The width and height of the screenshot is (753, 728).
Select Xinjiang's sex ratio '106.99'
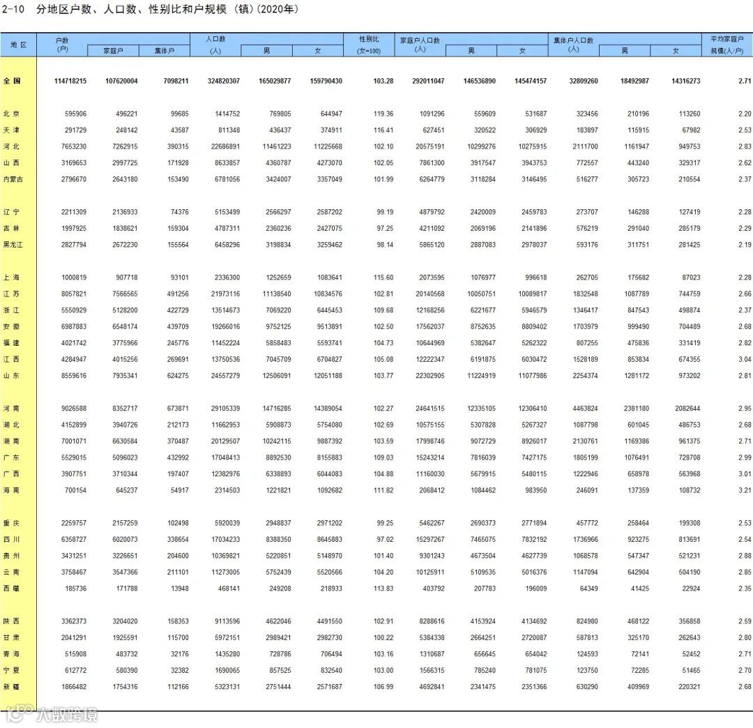click(383, 686)
